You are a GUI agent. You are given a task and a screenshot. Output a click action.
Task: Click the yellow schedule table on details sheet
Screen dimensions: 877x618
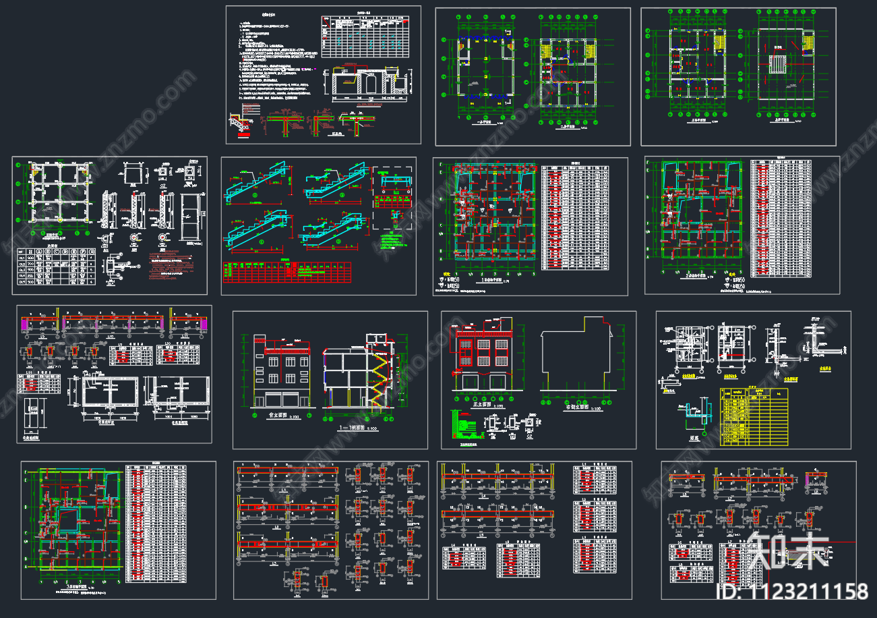coord(754,416)
